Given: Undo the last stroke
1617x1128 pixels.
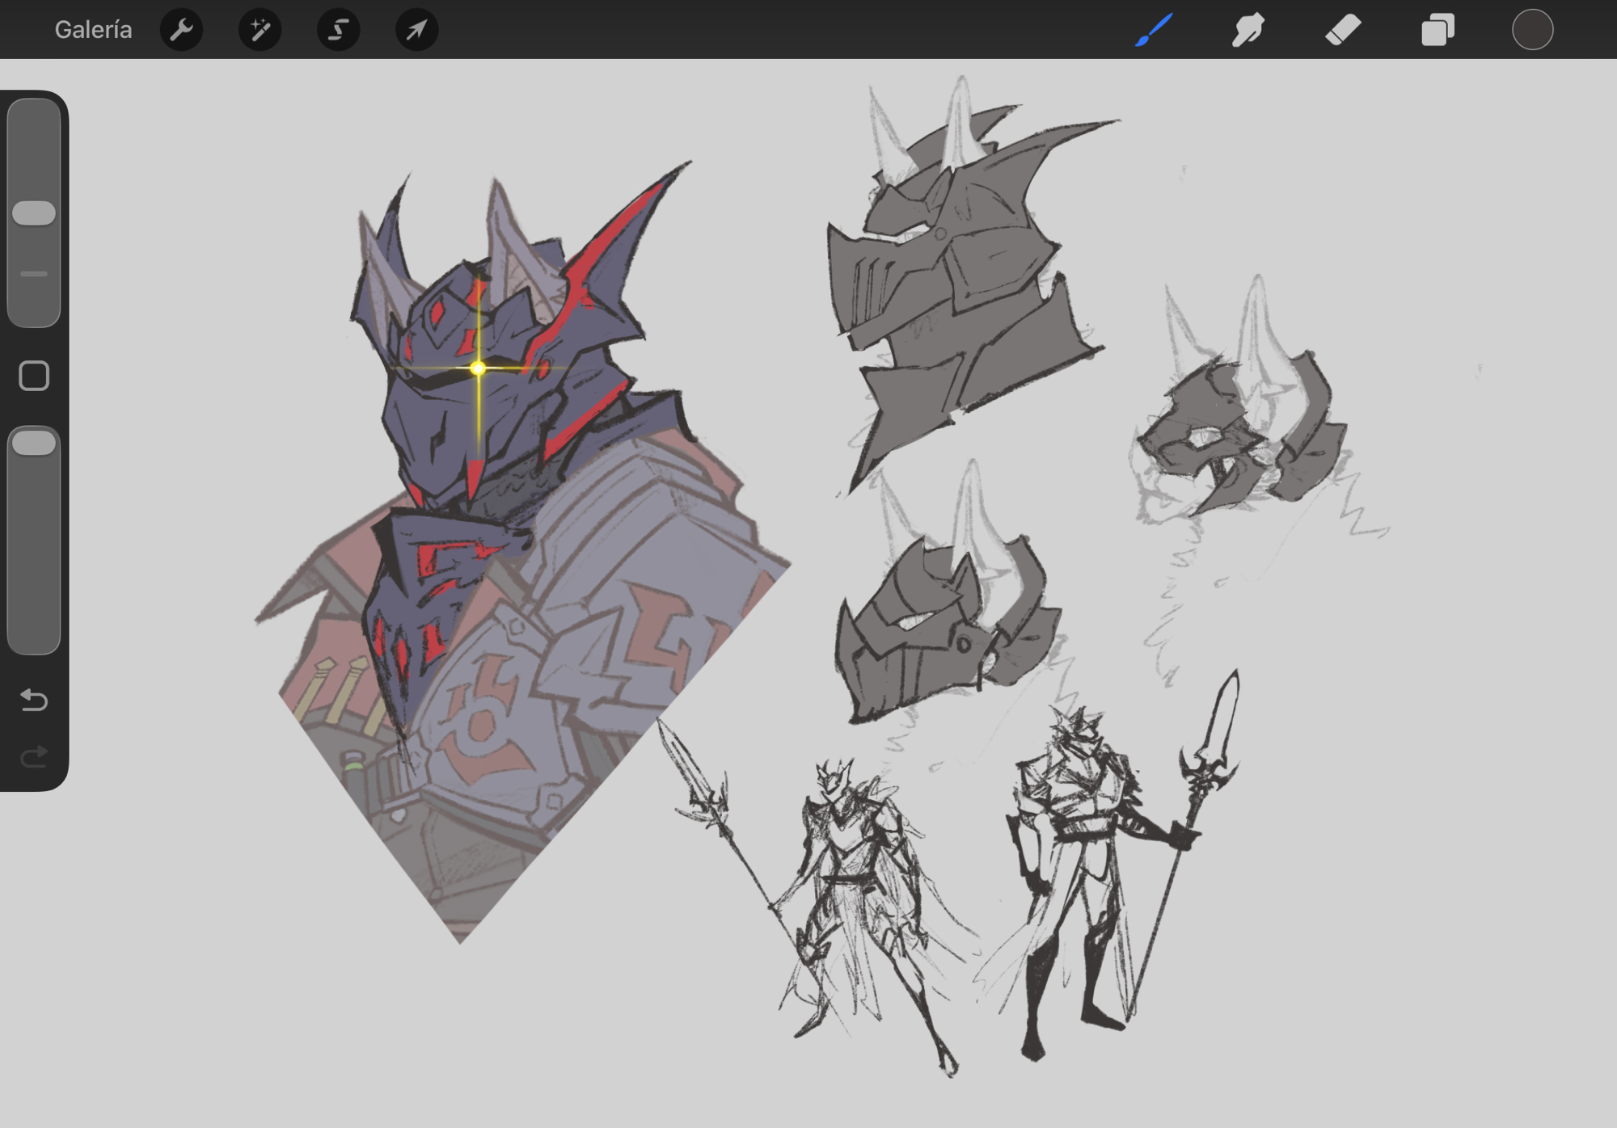Looking at the screenshot, I should pyautogui.click(x=34, y=699).
